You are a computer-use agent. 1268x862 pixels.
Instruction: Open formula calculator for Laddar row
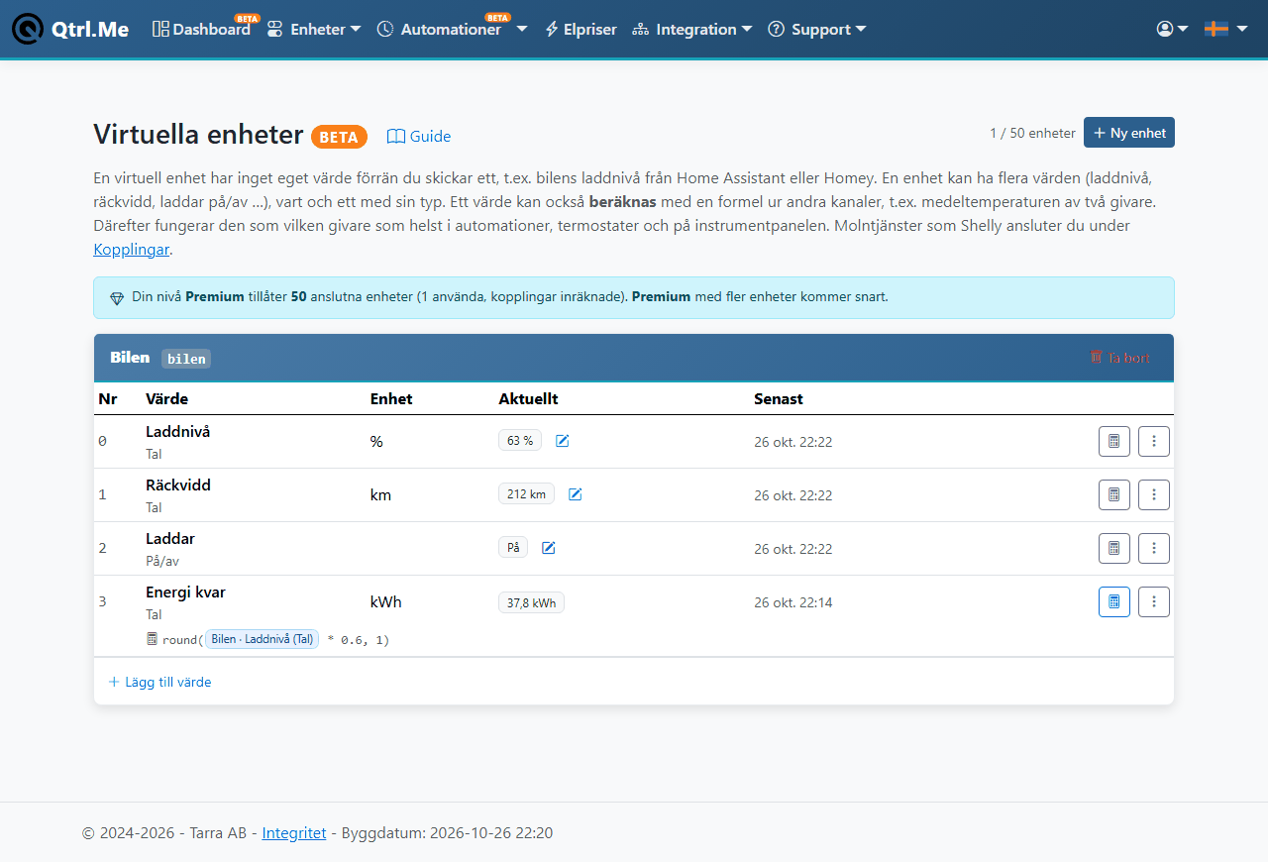click(x=1114, y=548)
